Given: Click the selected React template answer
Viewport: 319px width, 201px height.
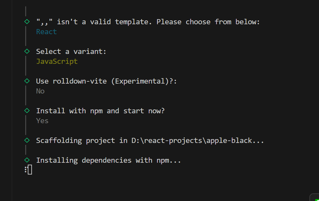Looking at the screenshot, I should 46,32.
